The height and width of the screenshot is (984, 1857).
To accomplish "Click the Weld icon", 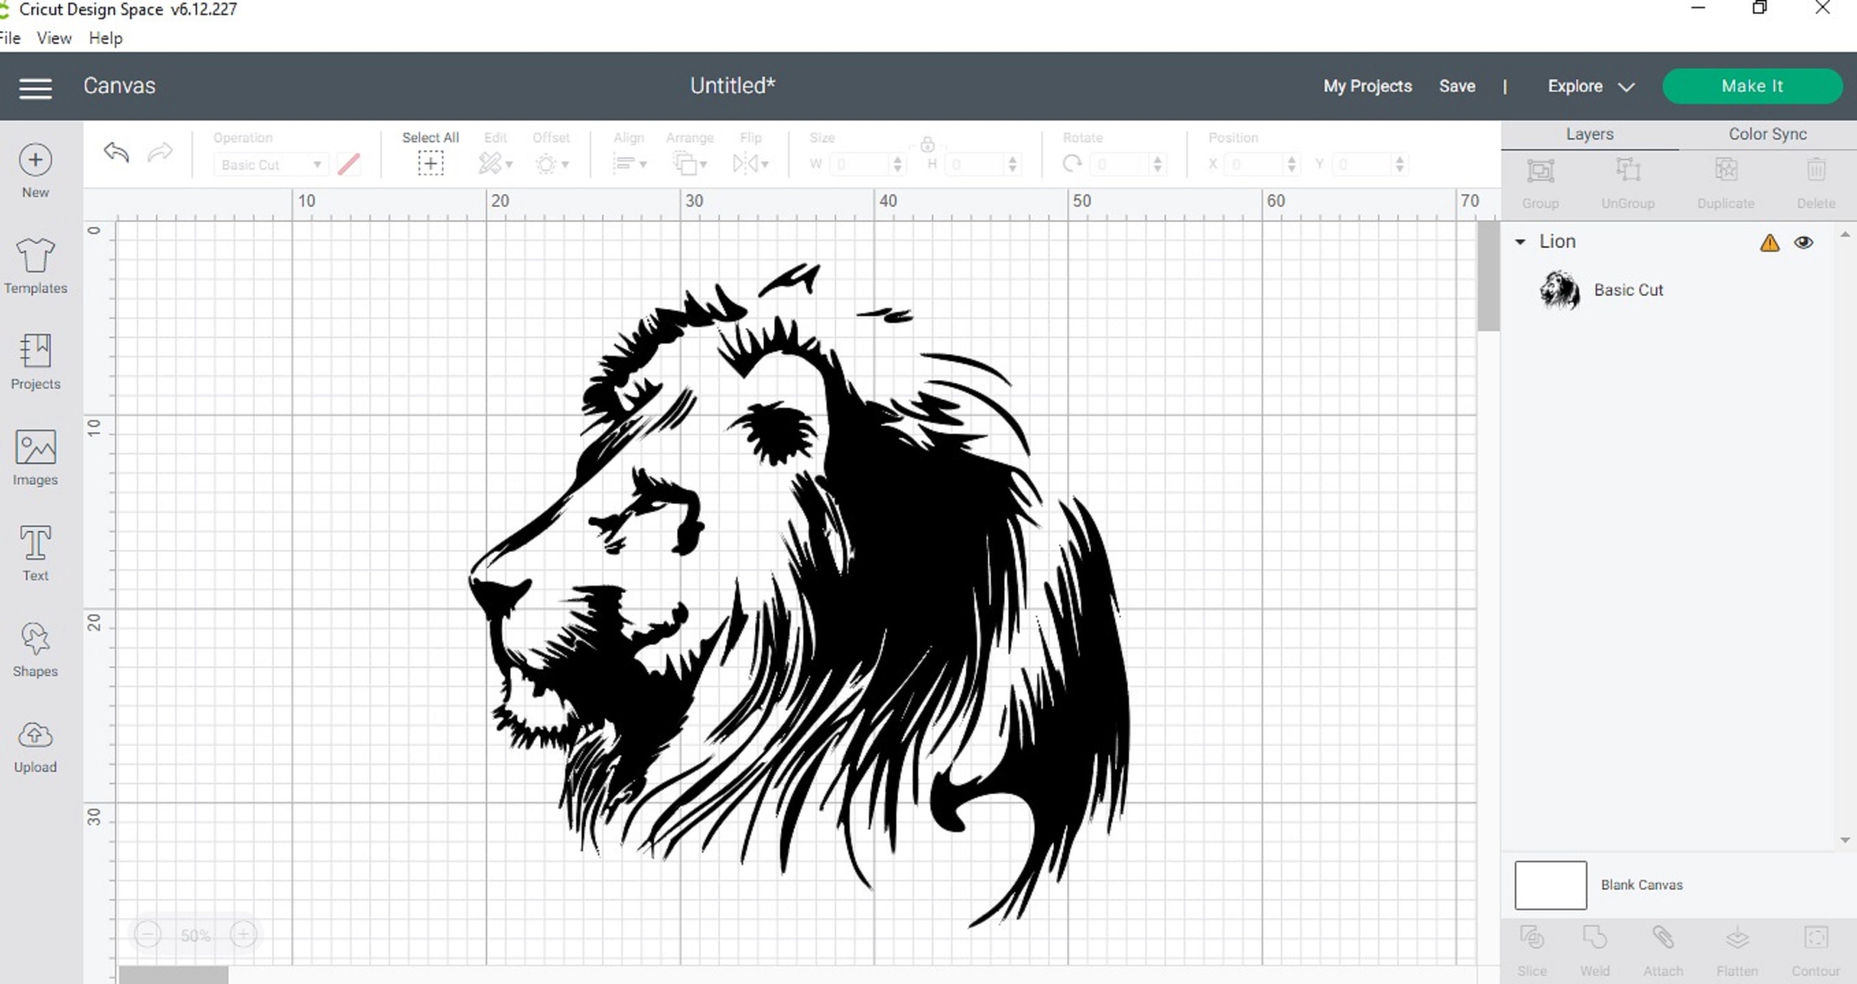I will click(x=1594, y=941).
